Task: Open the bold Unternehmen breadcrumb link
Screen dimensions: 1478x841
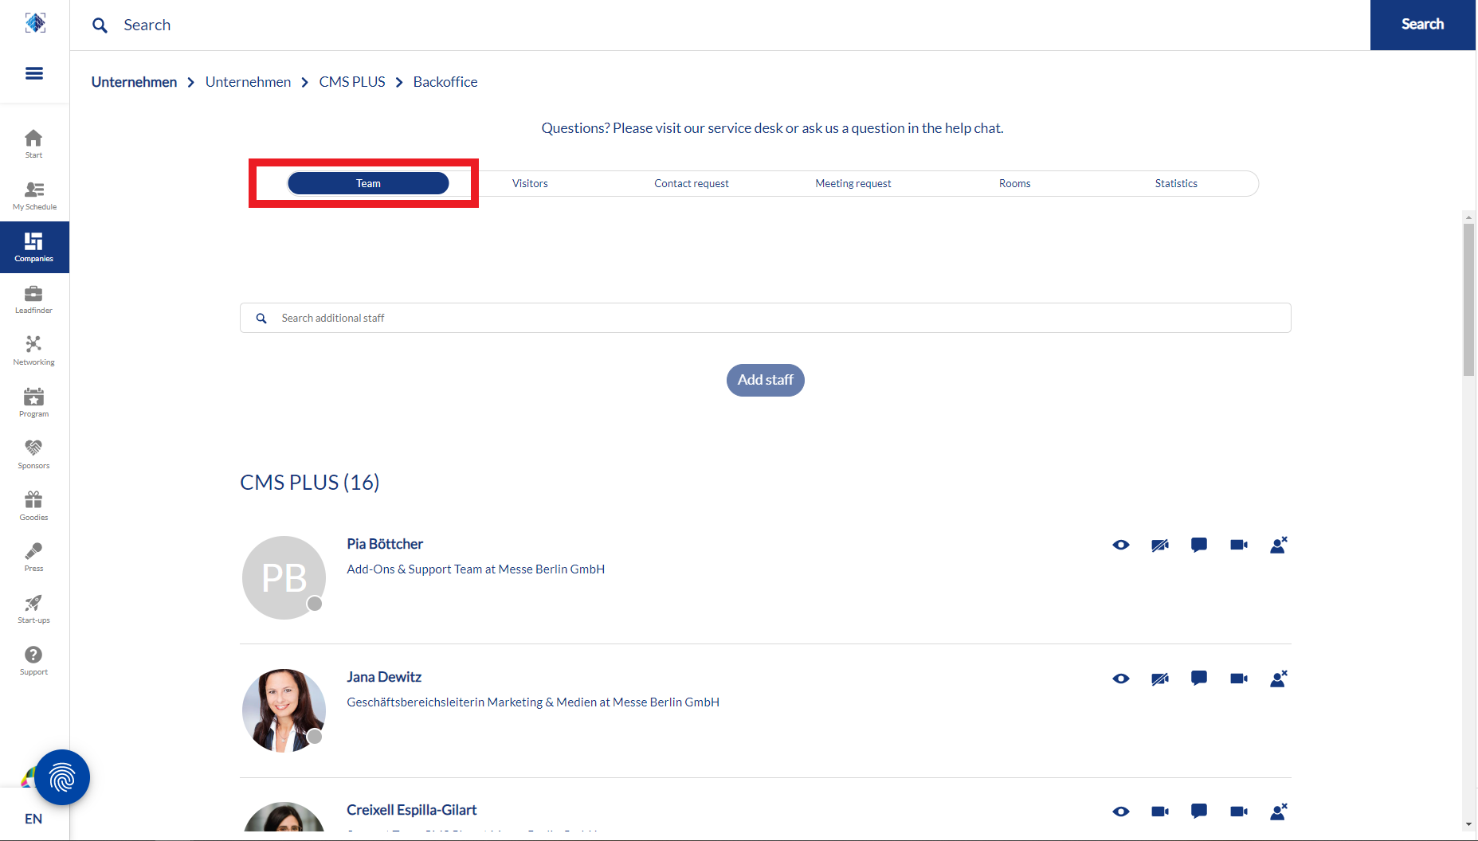Action: point(134,82)
